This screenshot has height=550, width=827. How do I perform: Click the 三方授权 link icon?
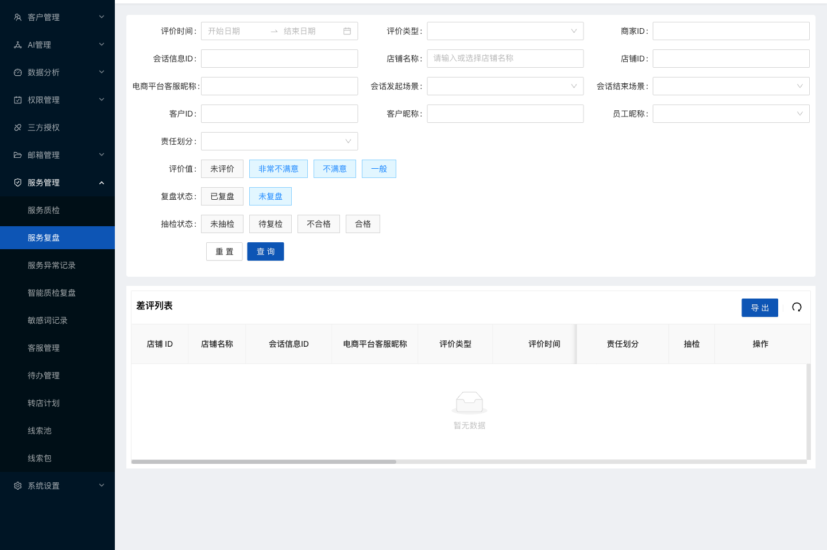click(x=18, y=127)
